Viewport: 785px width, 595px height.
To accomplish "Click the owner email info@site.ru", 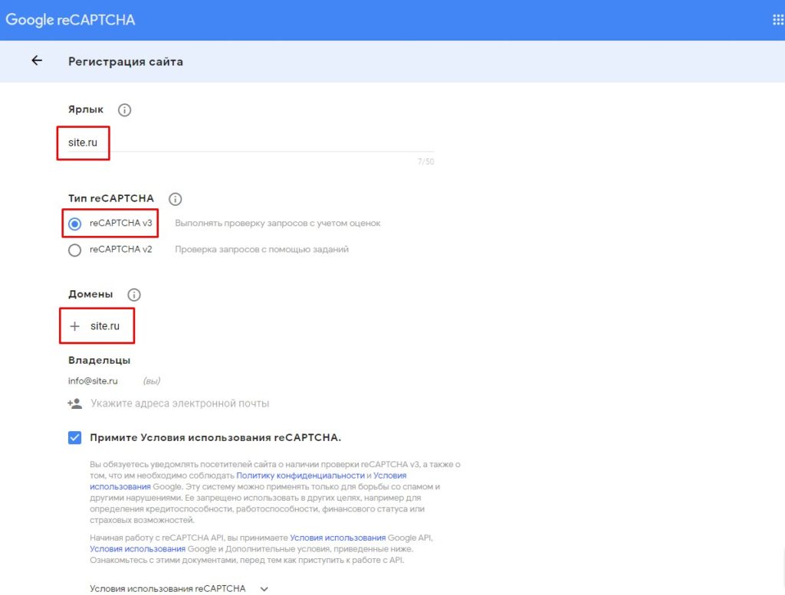I will [x=94, y=381].
